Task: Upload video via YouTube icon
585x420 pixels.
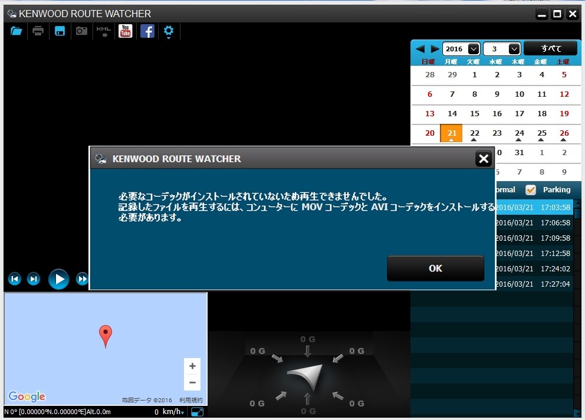Action: point(126,31)
